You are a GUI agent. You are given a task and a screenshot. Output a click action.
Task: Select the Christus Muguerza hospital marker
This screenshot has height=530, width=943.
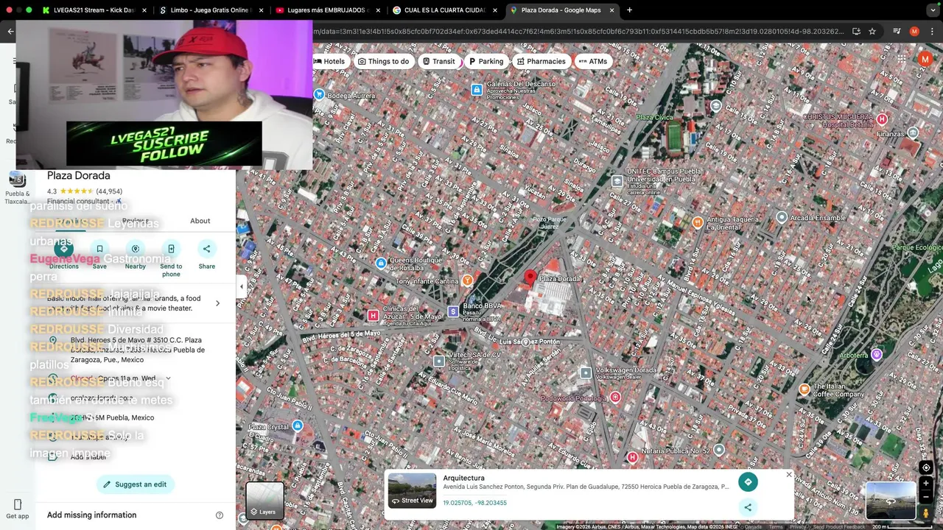tap(882, 119)
